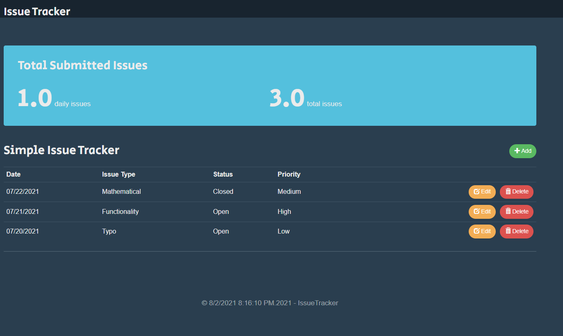This screenshot has width=563, height=336.
Task: Click the Issue Type column header
Action: pyautogui.click(x=119, y=174)
